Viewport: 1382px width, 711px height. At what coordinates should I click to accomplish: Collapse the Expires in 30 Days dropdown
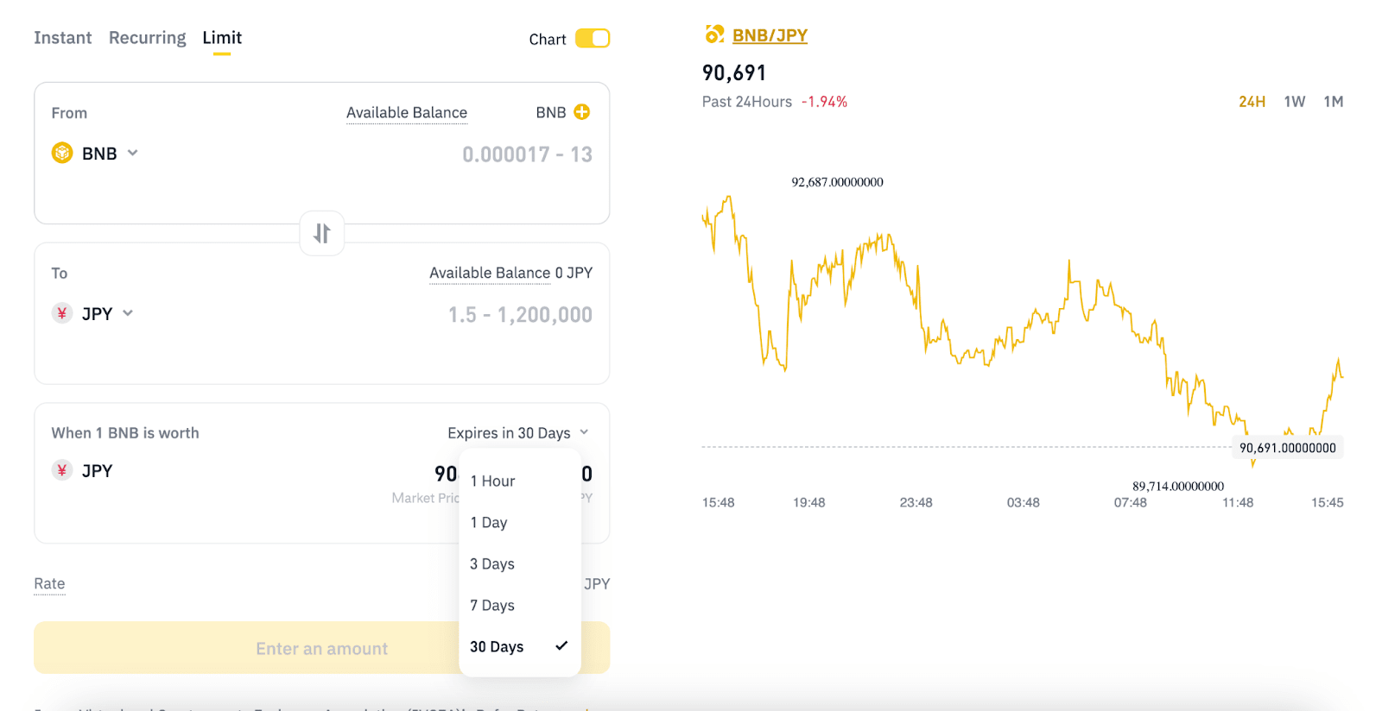click(518, 433)
